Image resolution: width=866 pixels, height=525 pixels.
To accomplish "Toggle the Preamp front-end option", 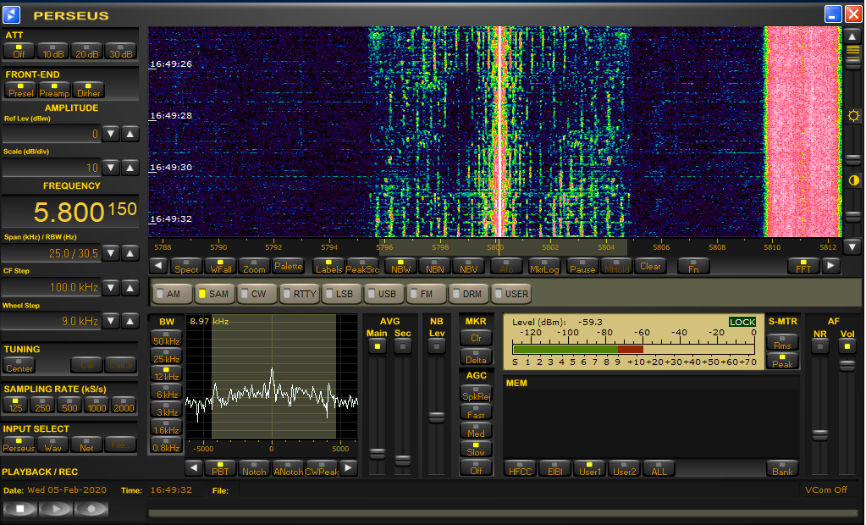I will pos(54,90).
